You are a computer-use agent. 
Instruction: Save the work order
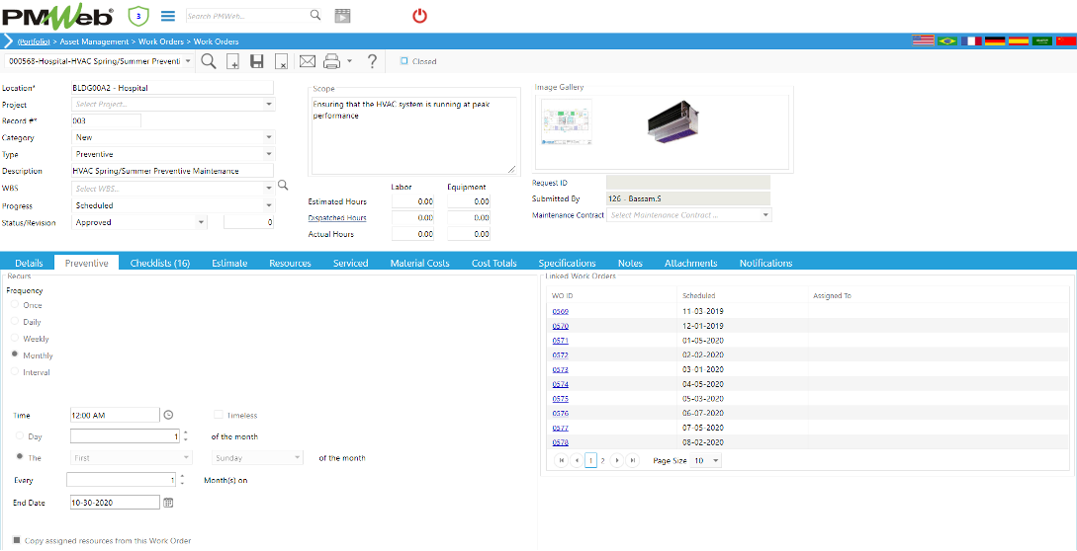(257, 62)
